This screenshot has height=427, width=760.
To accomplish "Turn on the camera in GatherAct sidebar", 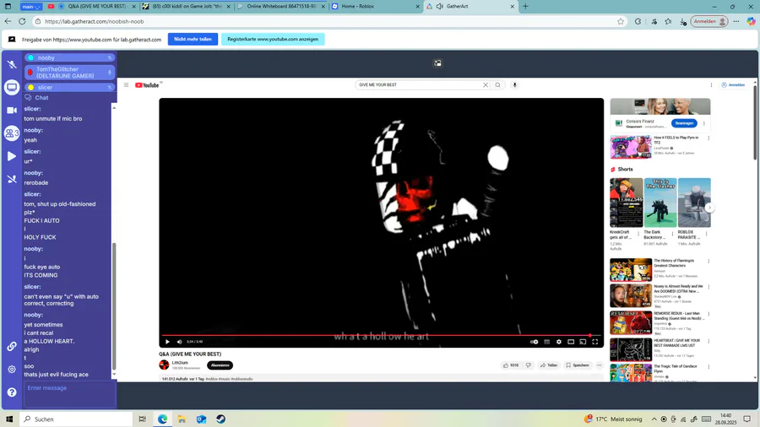I will pos(12,111).
